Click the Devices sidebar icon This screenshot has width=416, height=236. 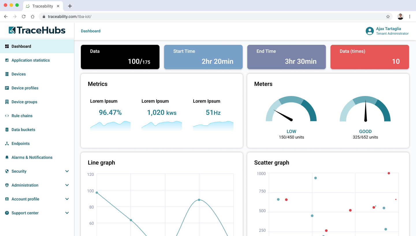click(7, 74)
